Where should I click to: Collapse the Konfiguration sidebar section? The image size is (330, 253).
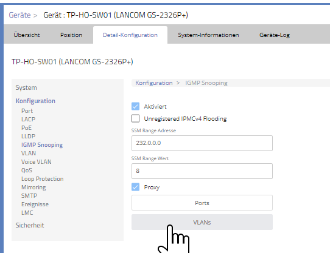(35, 101)
